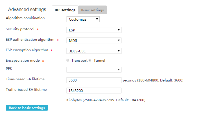Open the ESP encryption algorithm 3DES-CBC dropdown
The image size is (206, 117).
[94, 51]
